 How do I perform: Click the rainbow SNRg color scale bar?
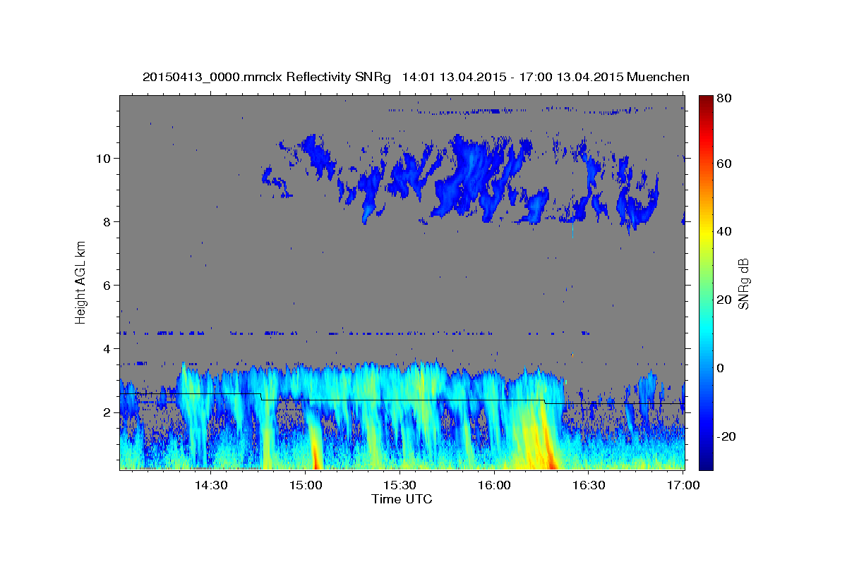pos(706,282)
